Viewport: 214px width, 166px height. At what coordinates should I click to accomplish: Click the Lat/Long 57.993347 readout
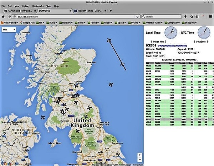pyautogui.click(x=179, y=60)
